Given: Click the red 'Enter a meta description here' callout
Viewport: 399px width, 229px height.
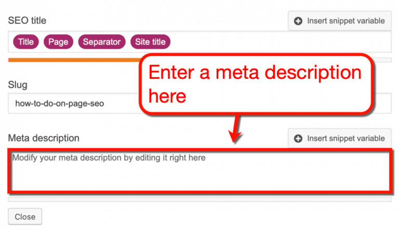Looking at the screenshot, I should point(255,82).
